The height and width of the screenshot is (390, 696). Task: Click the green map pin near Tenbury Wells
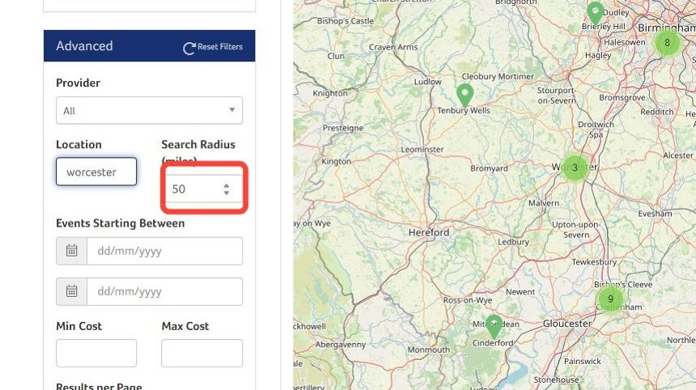(465, 94)
